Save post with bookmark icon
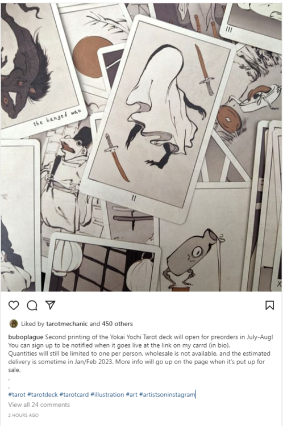Viewport: 283px width, 426px height. point(269,305)
